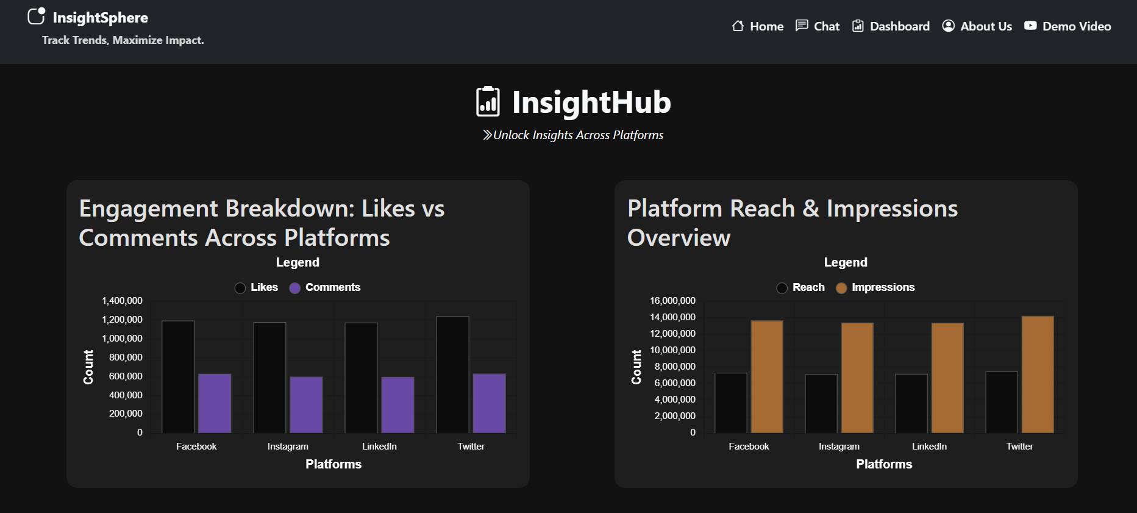Click the double chevron before Unlock Insights
This screenshot has height=513, width=1137.
(487, 135)
